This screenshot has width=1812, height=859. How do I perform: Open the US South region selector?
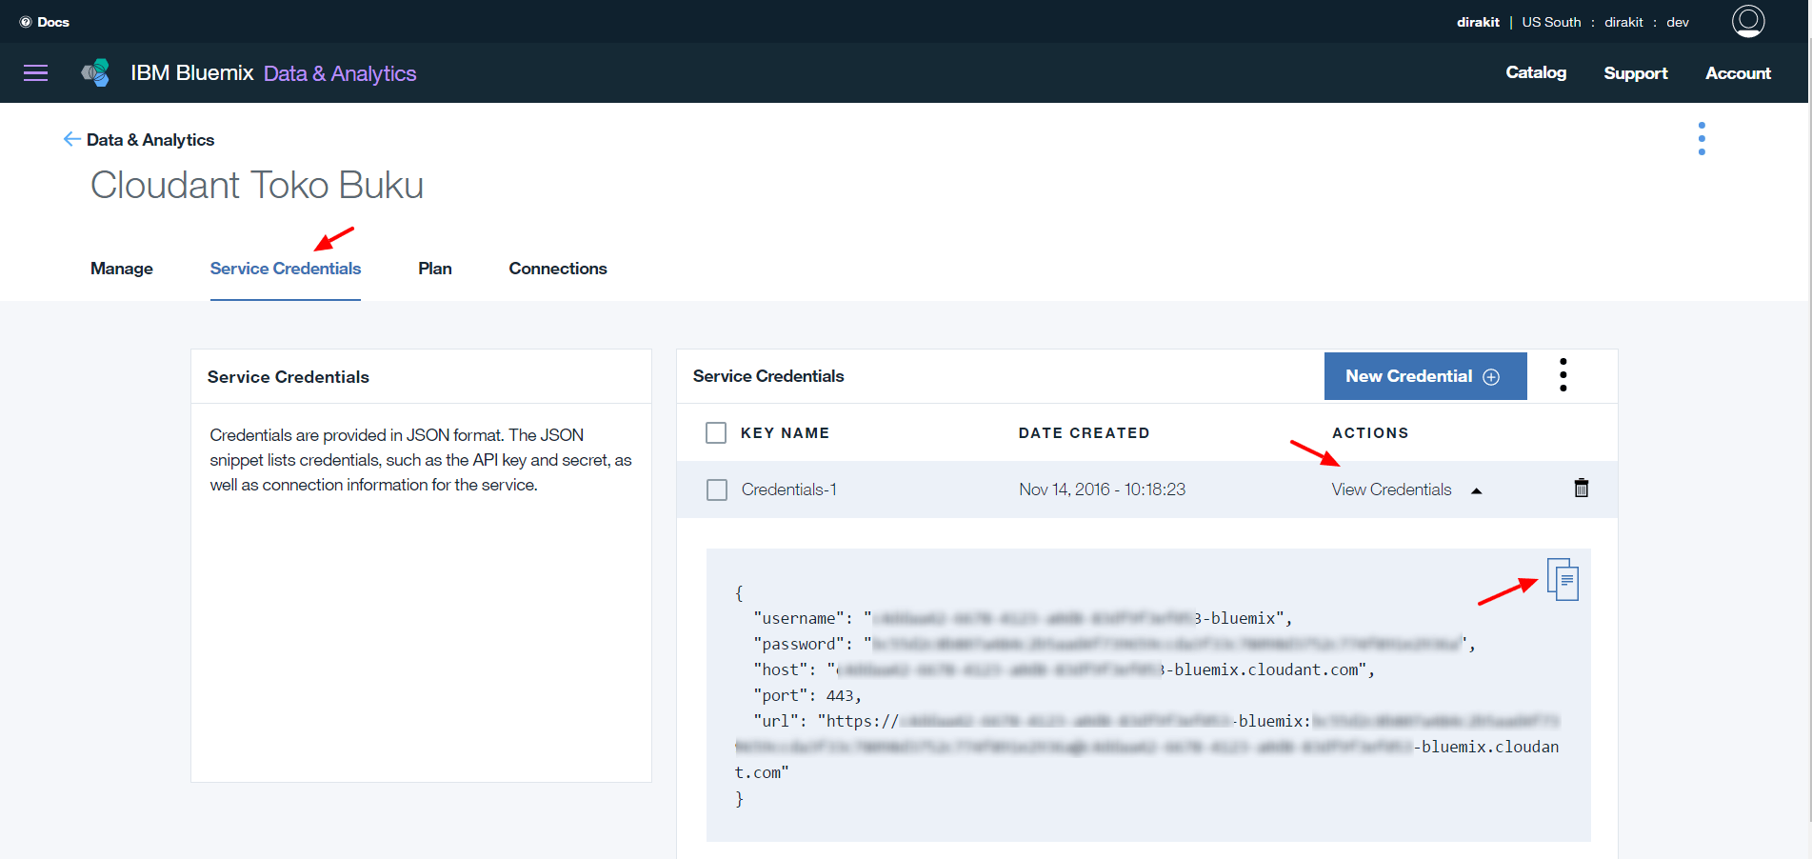coord(1551,22)
